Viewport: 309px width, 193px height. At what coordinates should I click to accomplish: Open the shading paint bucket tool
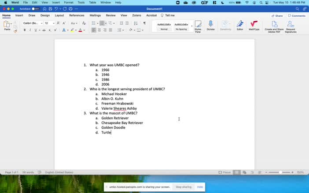131,30
